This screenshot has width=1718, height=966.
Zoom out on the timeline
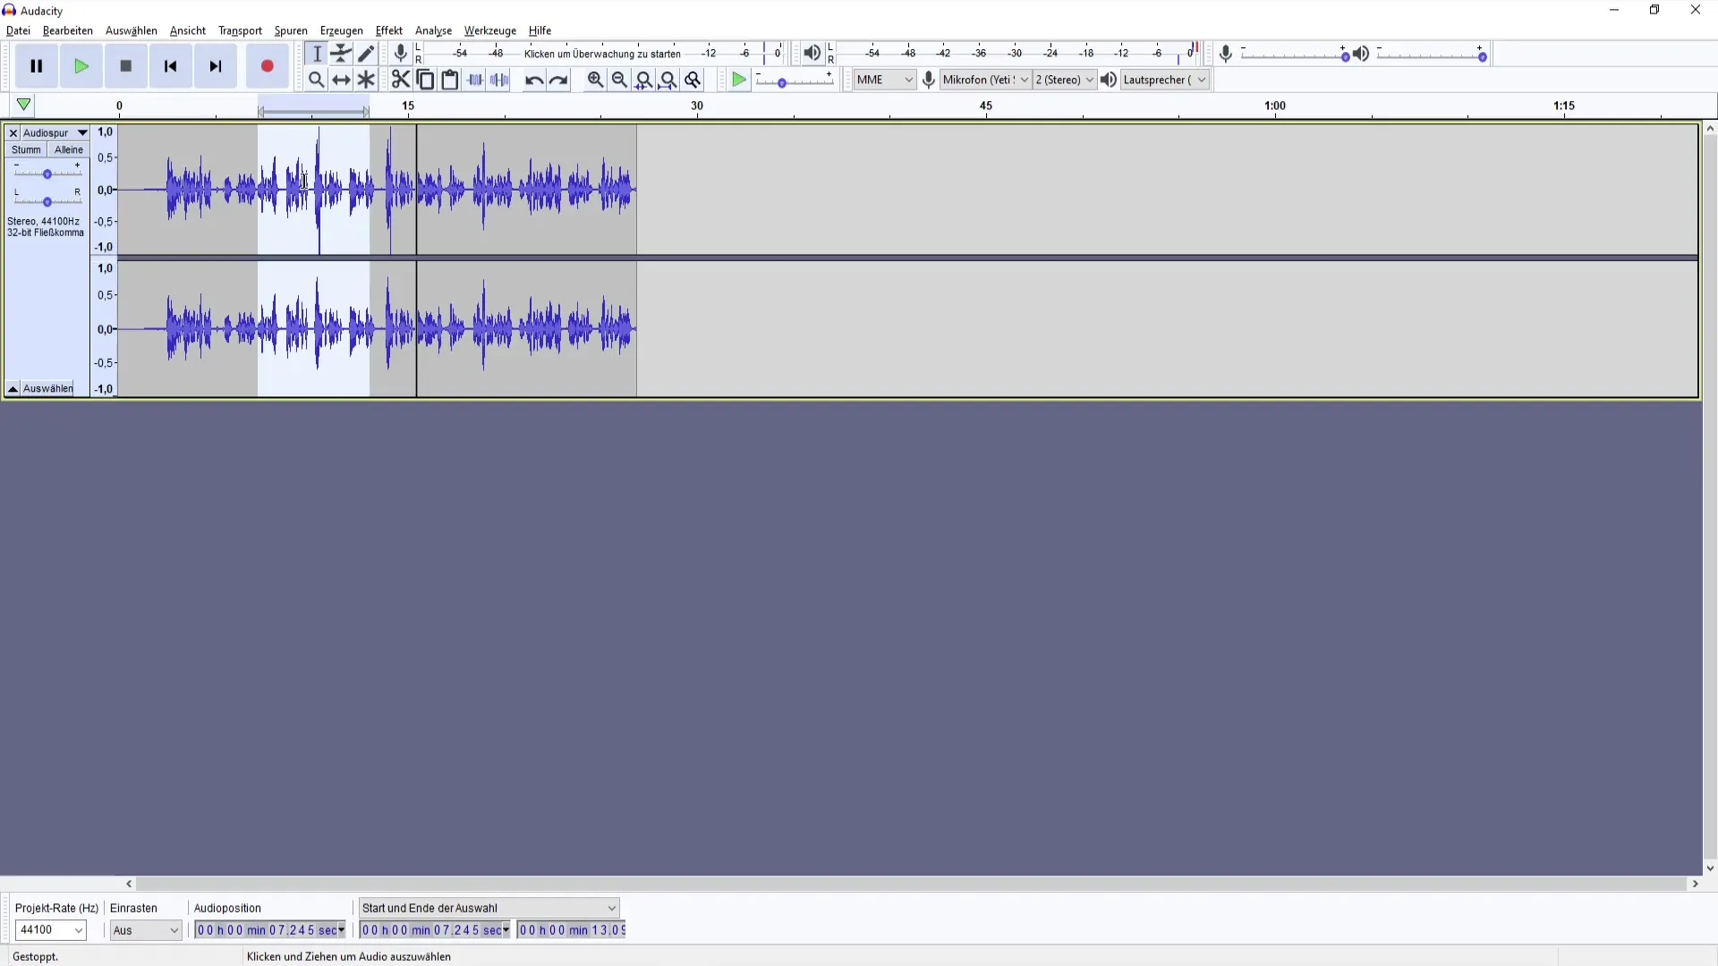click(x=619, y=80)
